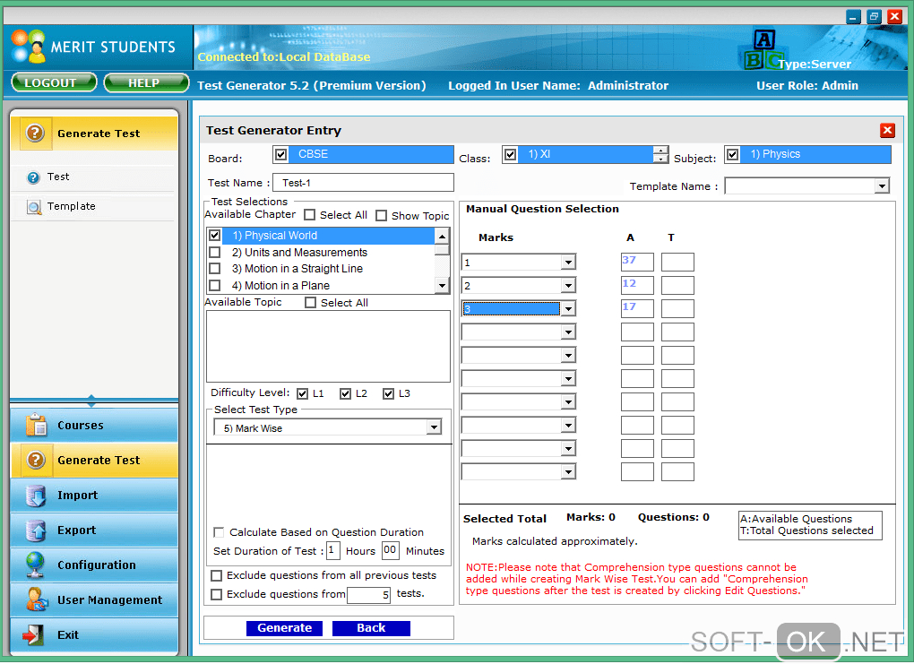Click the T field for 1-mark row
The height and width of the screenshot is (664, 914).
(x=677, y=263)
